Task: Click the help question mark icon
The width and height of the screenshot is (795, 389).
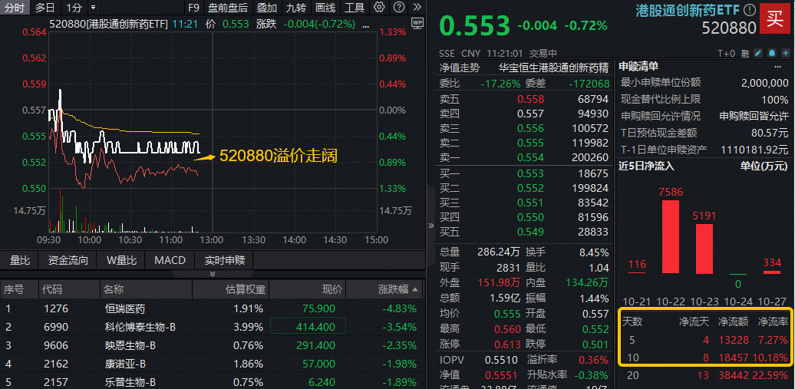Action: [x=397, y=8]
